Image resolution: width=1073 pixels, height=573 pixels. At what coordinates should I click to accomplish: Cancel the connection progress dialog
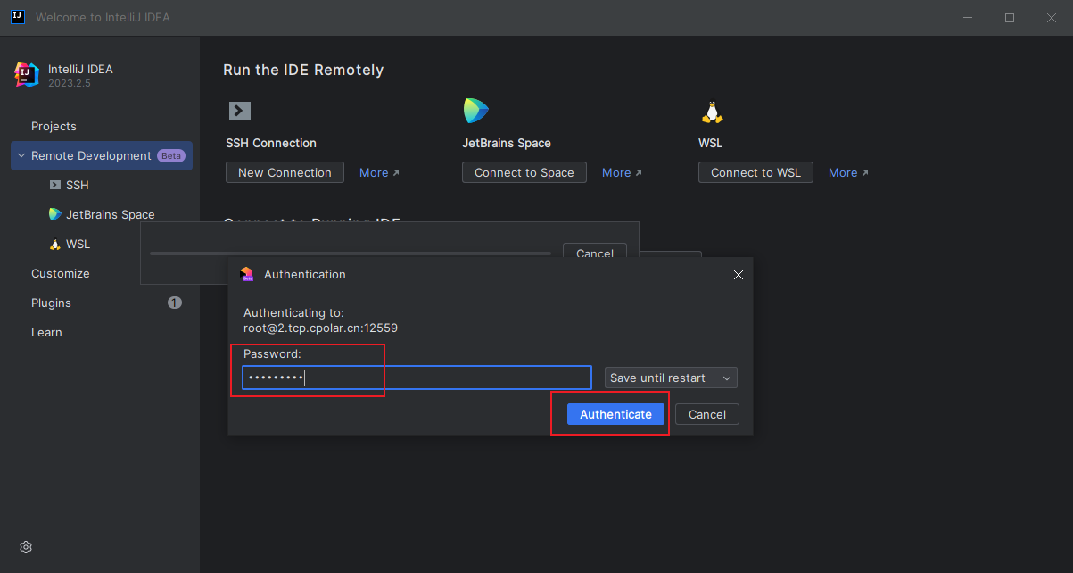coord(595,253)
